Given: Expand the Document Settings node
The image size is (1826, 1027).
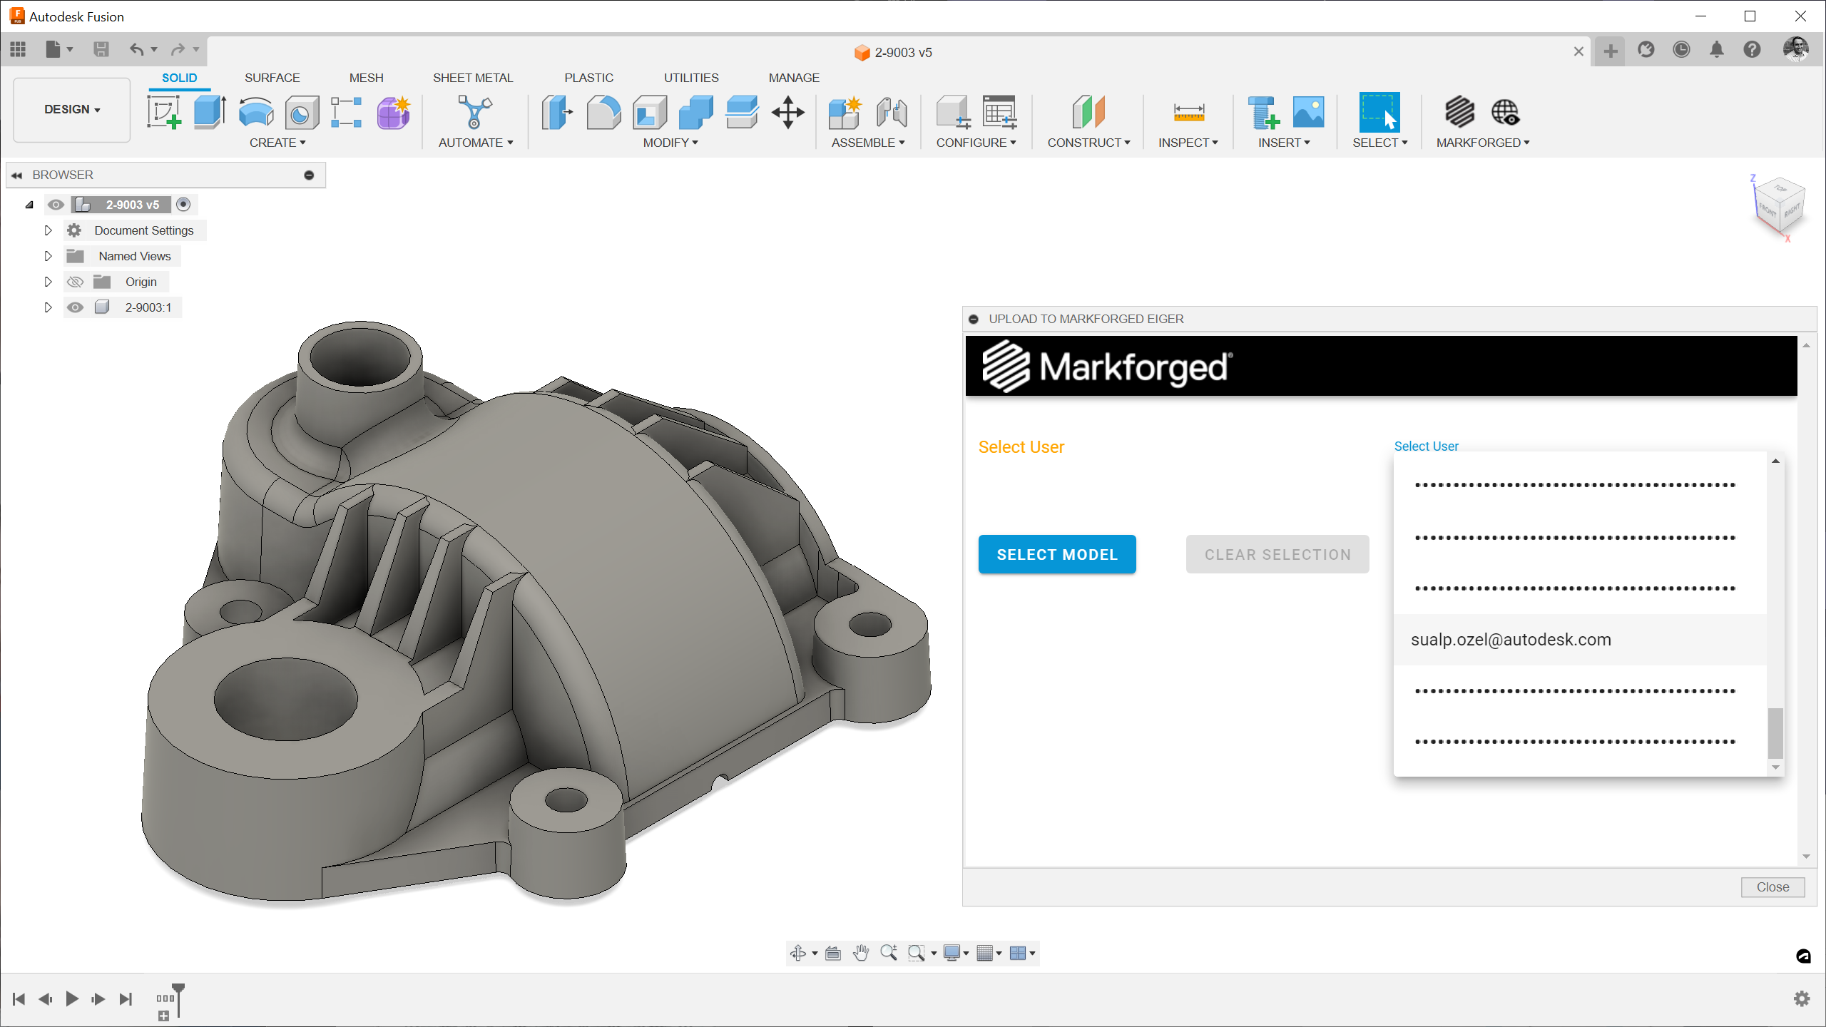Looking at the screenshot, I should (48, 230).
